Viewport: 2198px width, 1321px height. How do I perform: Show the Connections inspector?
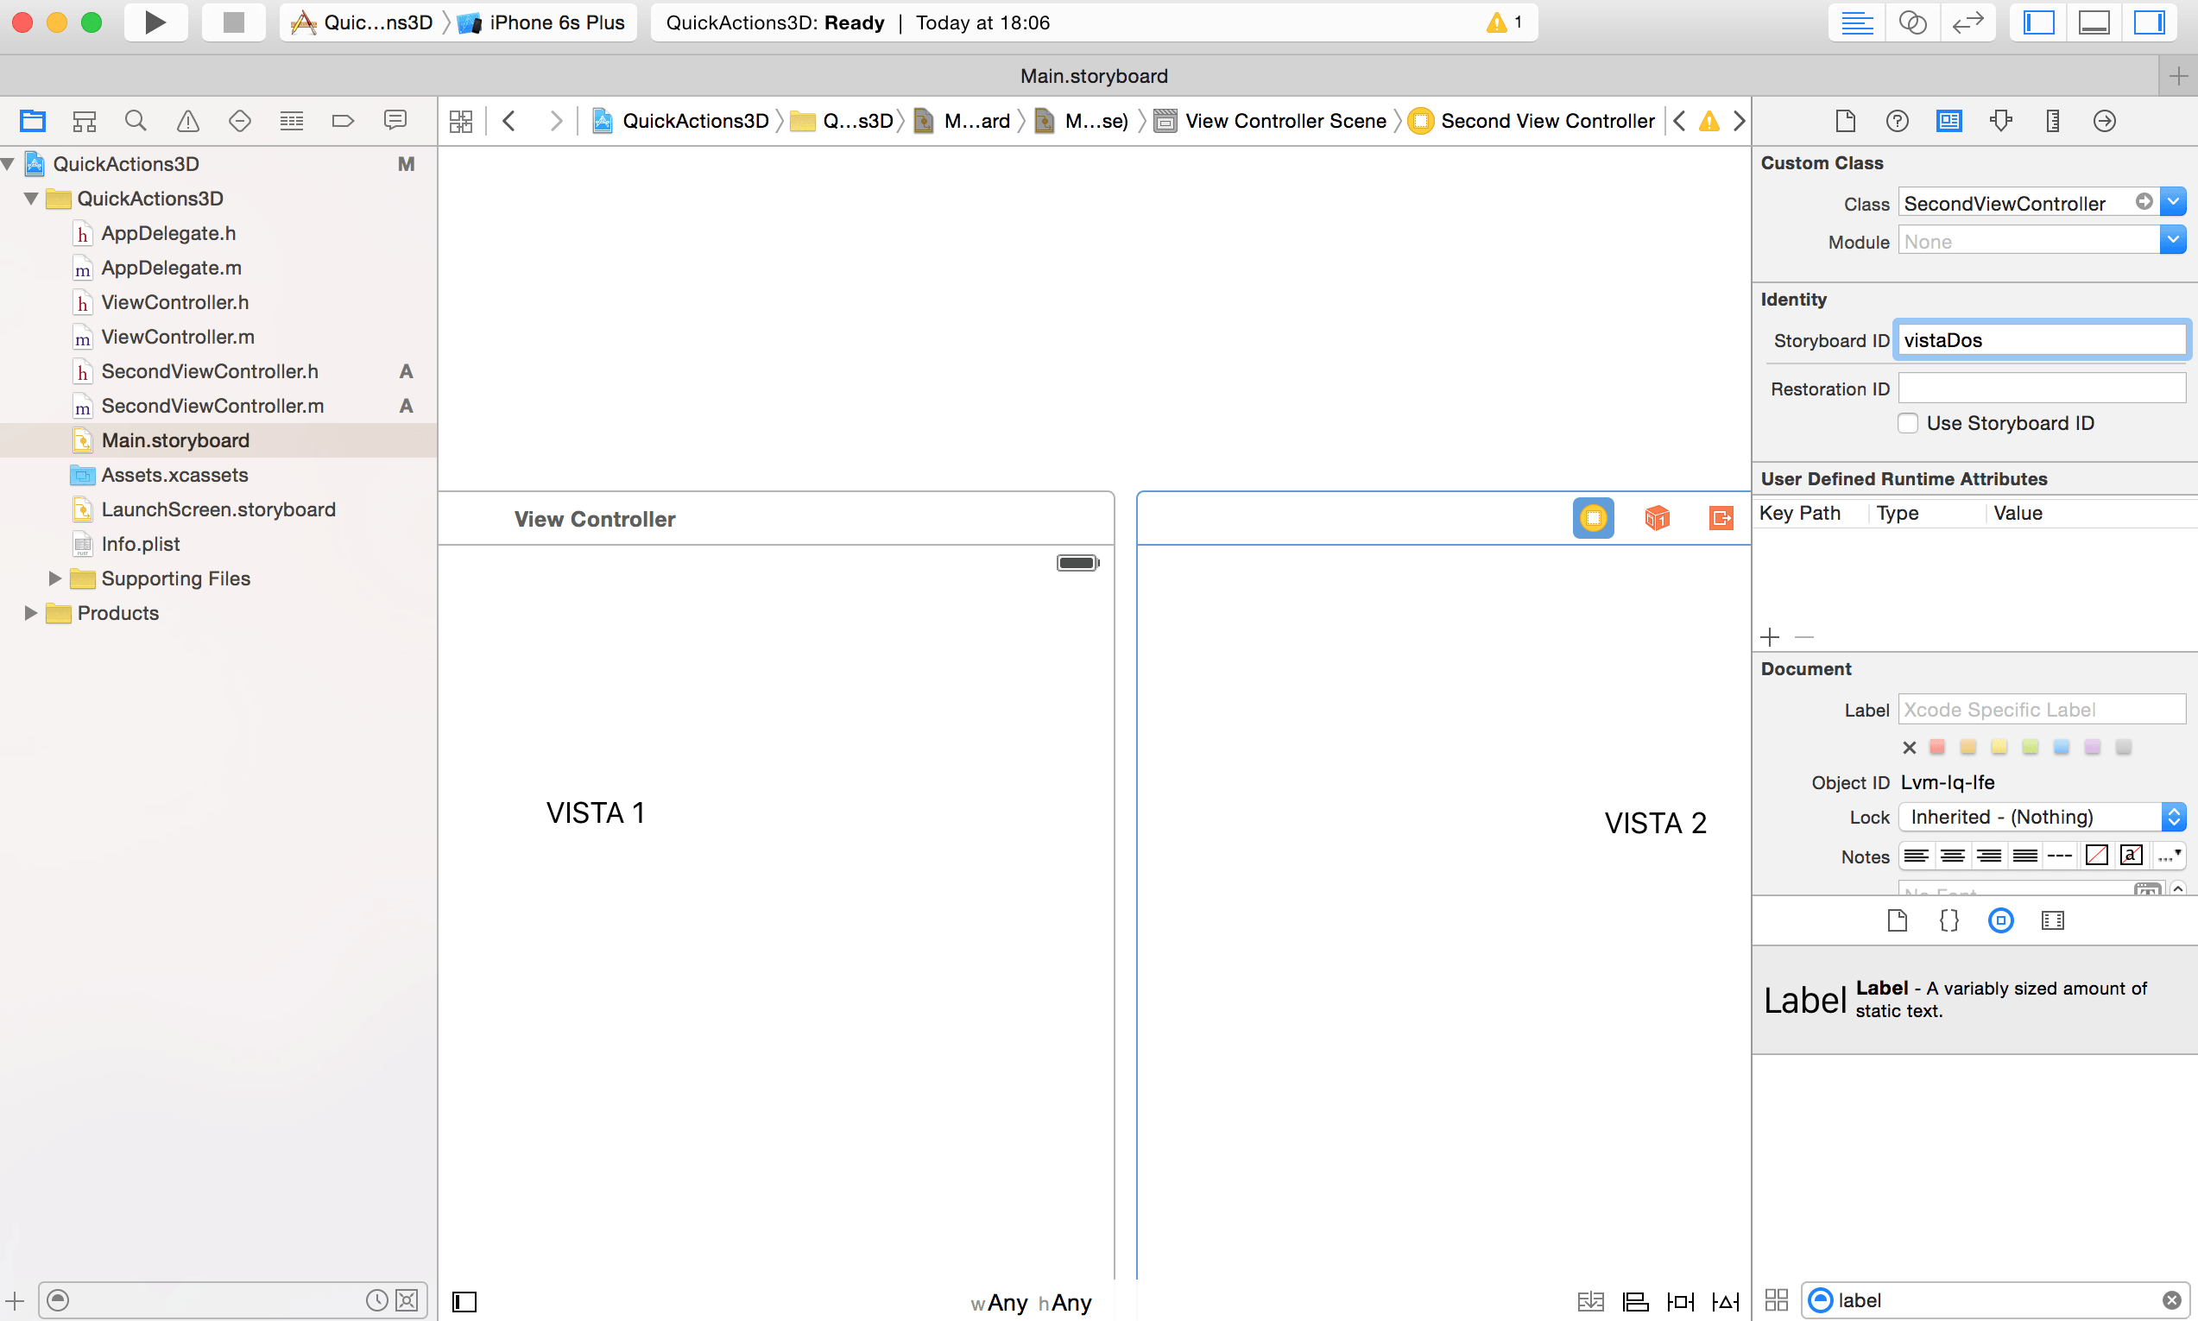[2105, 121]
